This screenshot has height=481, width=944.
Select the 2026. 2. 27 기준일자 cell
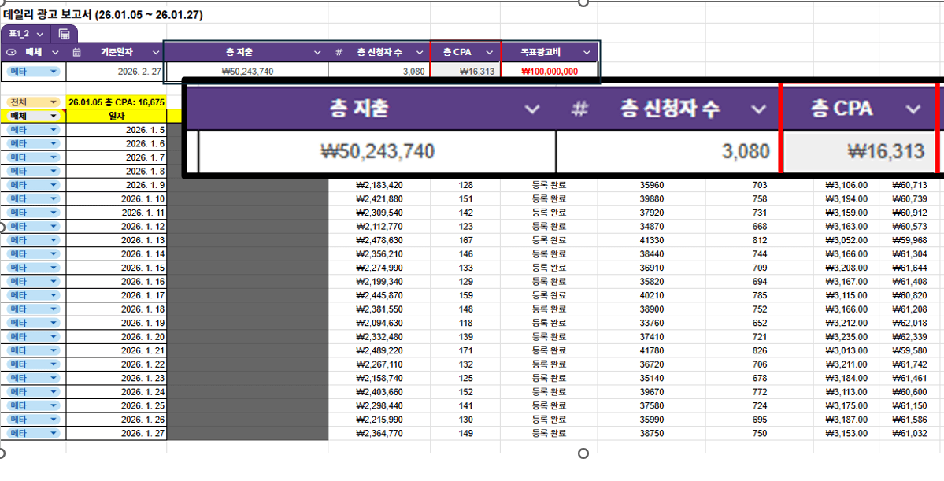(117, 72)
